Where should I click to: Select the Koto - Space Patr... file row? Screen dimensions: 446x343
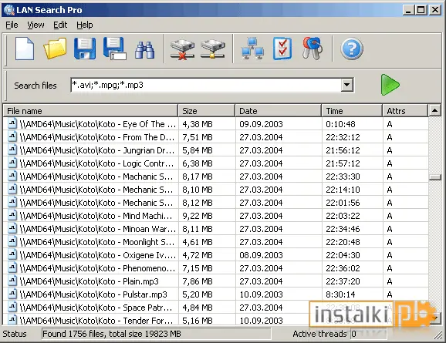click(x=215, y=307)
